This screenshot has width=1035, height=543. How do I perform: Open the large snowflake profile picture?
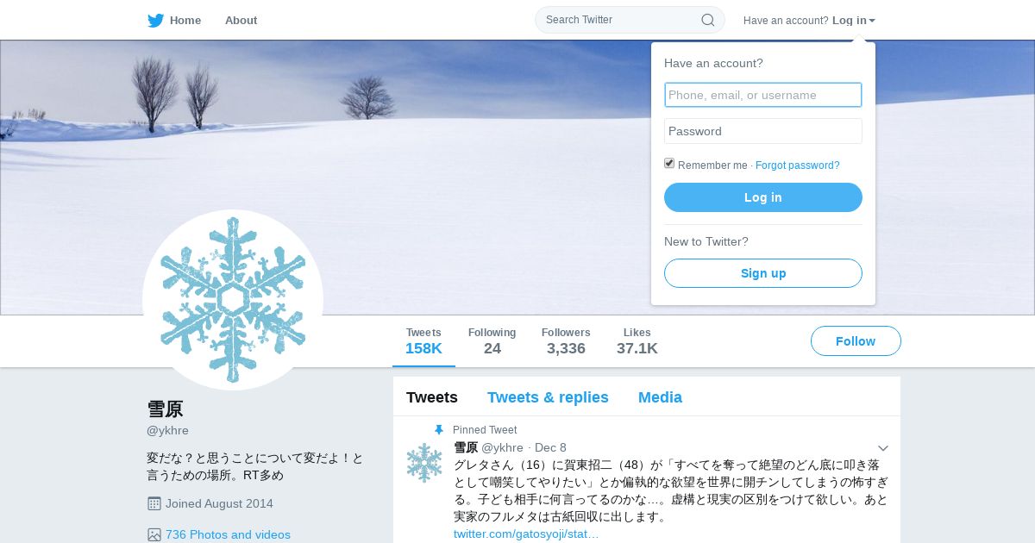click(233, 300)
